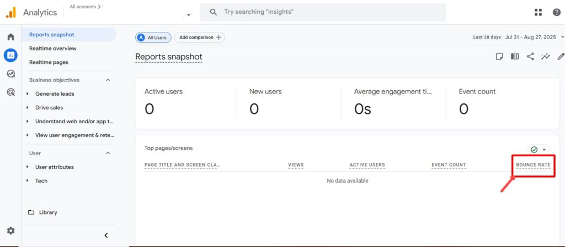Select Realtime overview in sidebar
Image resolution: width=565 pixels, height=247 pixels.
point(53,48)
